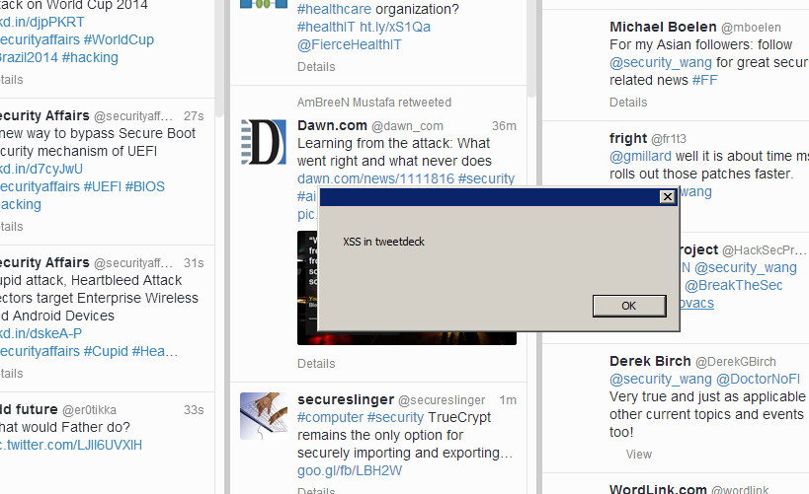The image size is (809, 494).
Task: Click the left column scrollbar thumb
Action: 219,58
